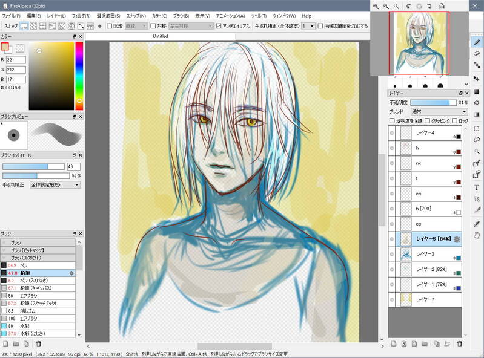Turn snap off with Off icon
The image size is (484, 358).
[24, 26]
